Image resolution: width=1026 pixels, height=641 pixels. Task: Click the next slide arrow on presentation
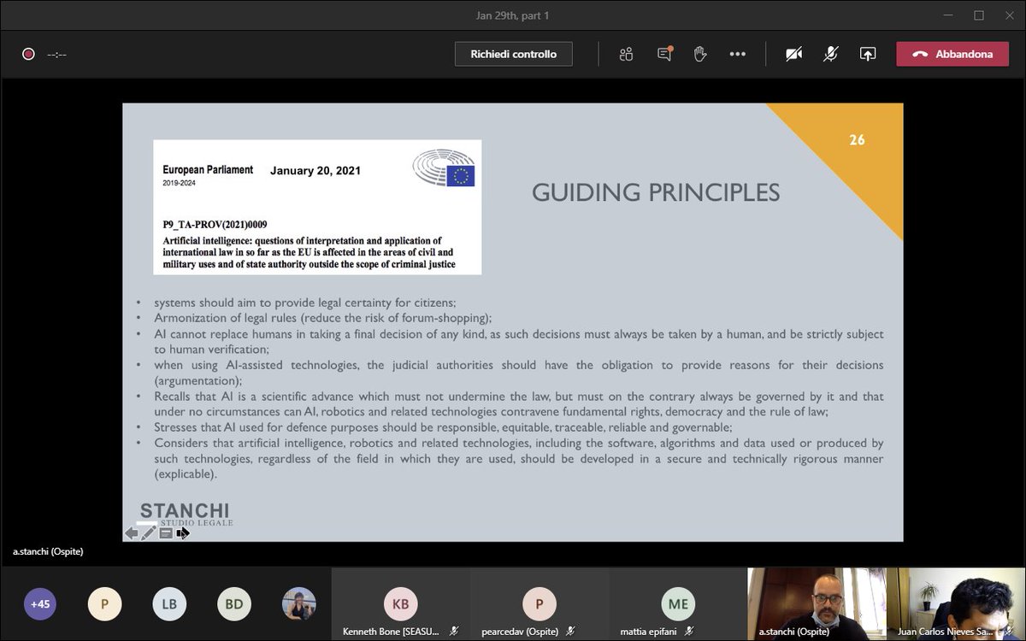click(x=182, y=533)
